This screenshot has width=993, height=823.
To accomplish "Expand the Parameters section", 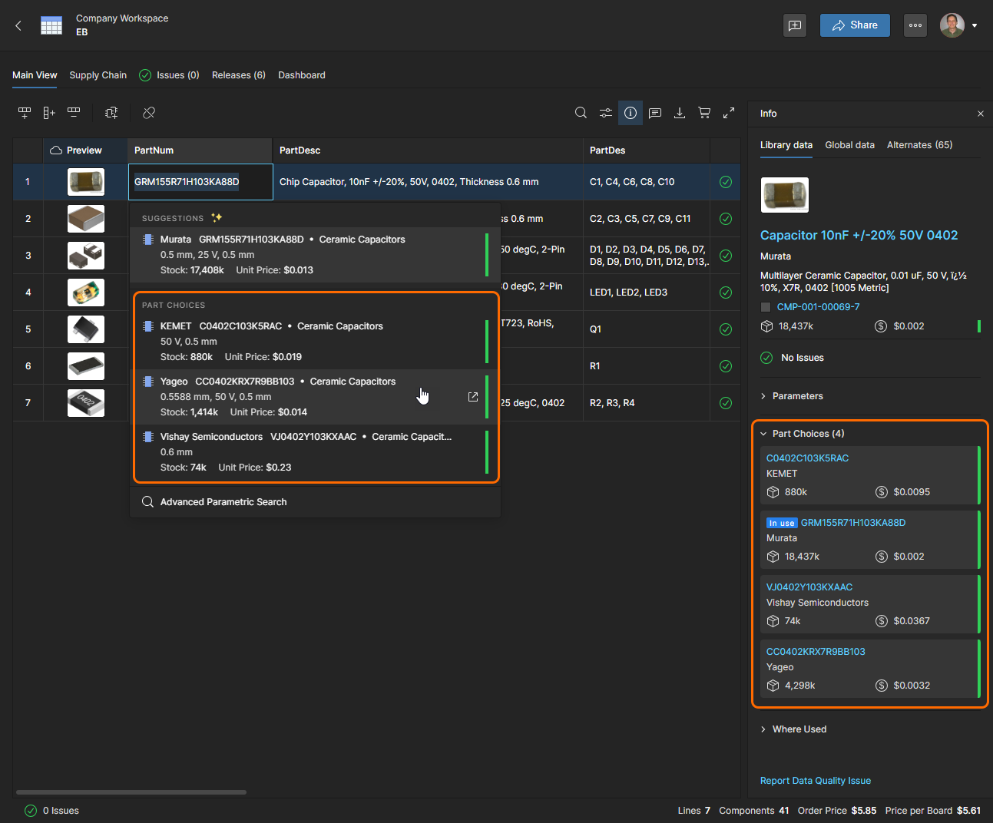I will point(797,396).
